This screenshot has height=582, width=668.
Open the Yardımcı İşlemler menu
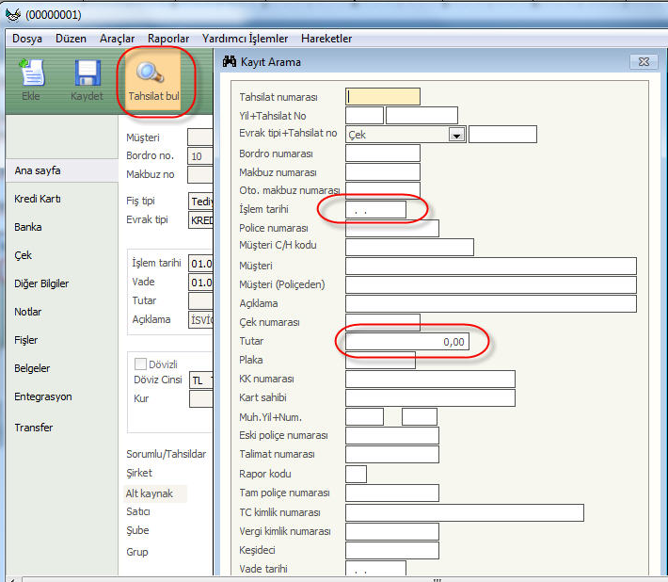[x=245, y=39]
